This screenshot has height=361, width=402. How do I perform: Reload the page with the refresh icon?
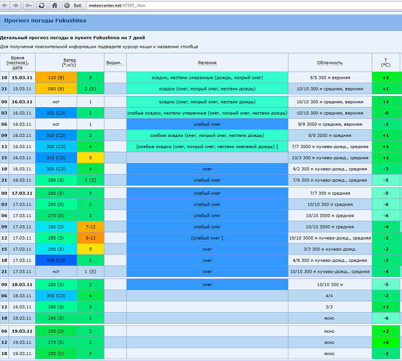(x=41, y=5)
